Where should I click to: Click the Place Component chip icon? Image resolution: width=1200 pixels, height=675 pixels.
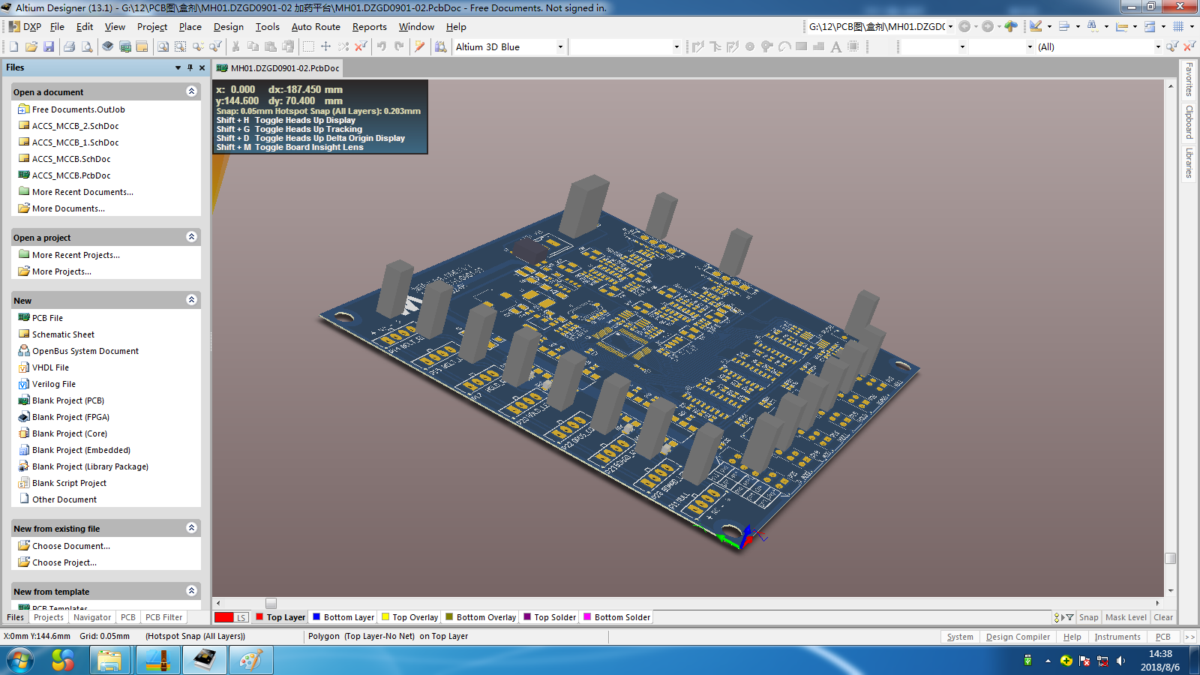853,46
